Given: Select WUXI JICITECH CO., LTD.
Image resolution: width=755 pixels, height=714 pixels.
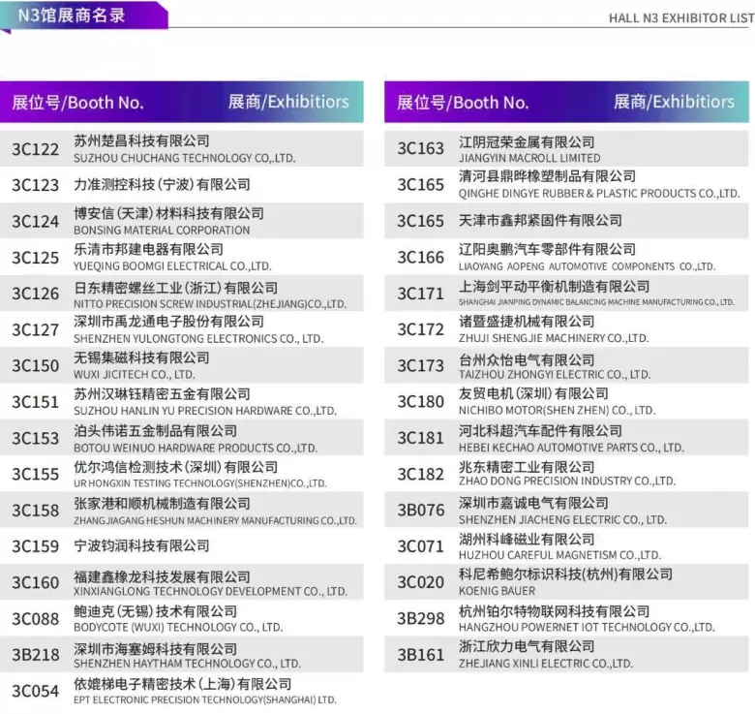Looking at the screenshot, I should click(135, 374).
